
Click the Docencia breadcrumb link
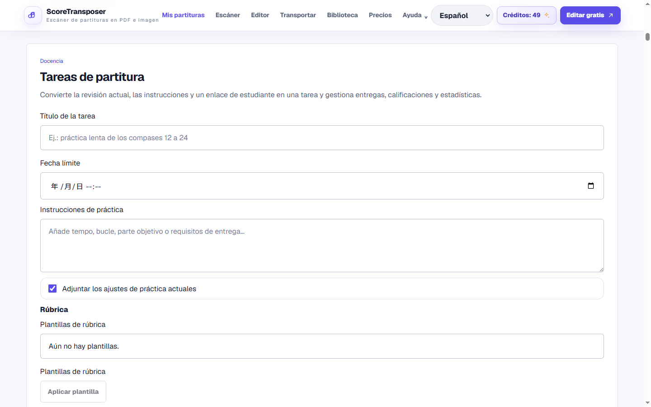(52, 61)
